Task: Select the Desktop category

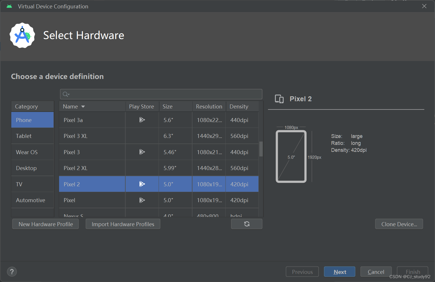Action: coord(32,168)
